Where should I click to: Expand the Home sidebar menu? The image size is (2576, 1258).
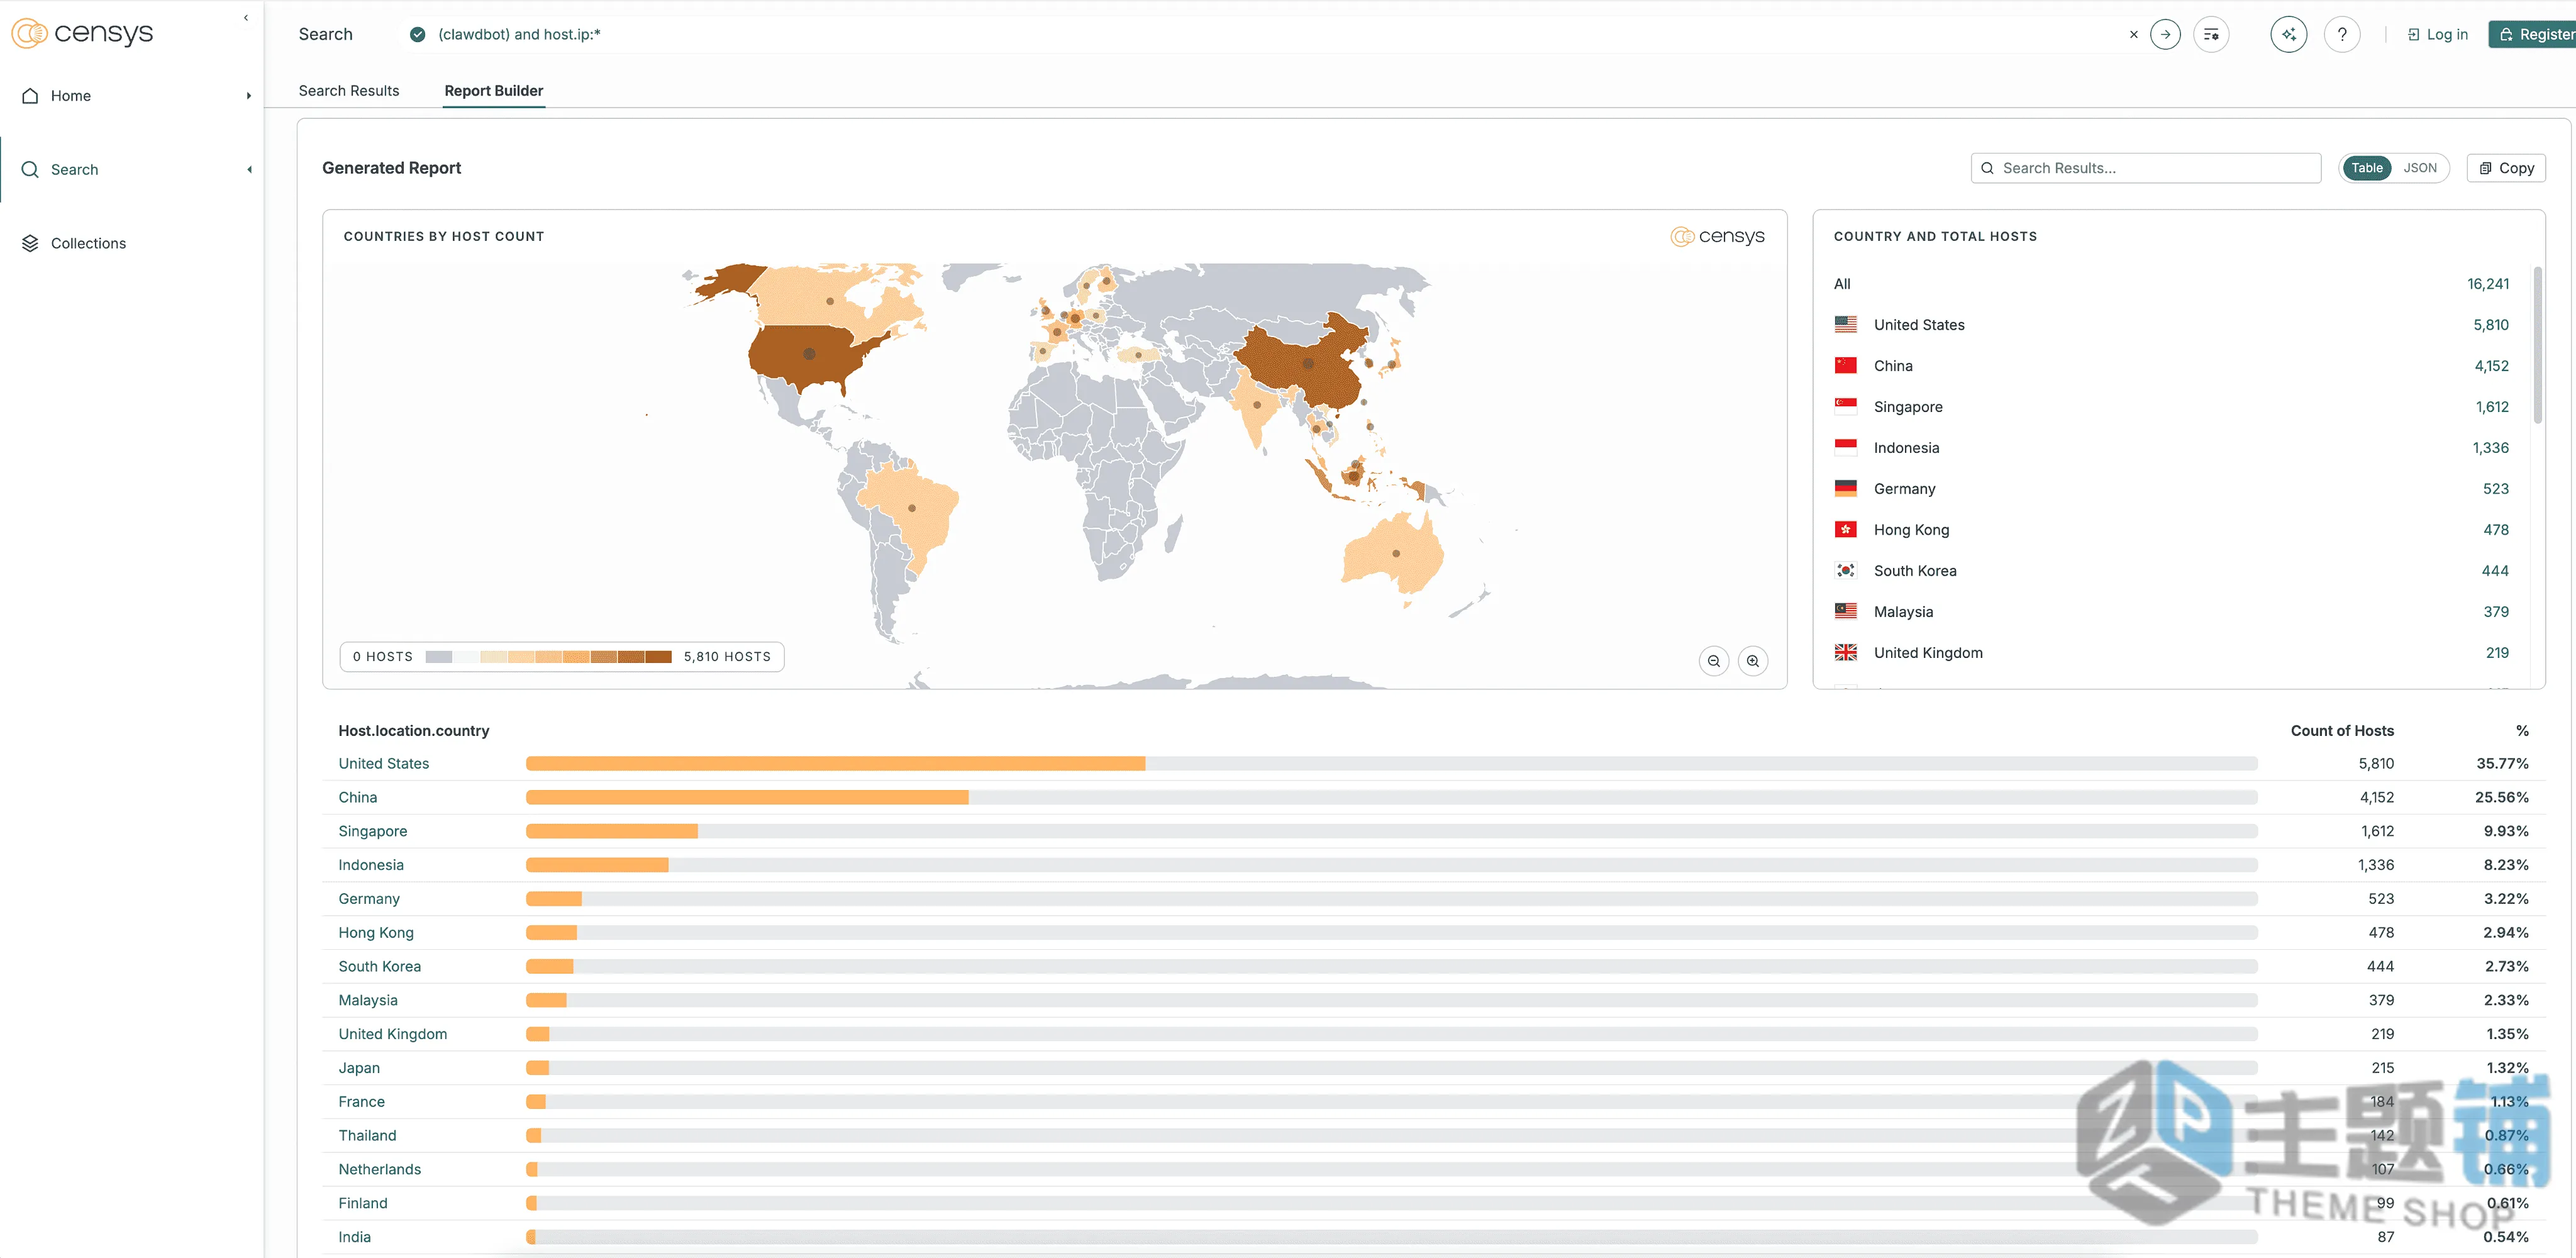click(248, 96)
